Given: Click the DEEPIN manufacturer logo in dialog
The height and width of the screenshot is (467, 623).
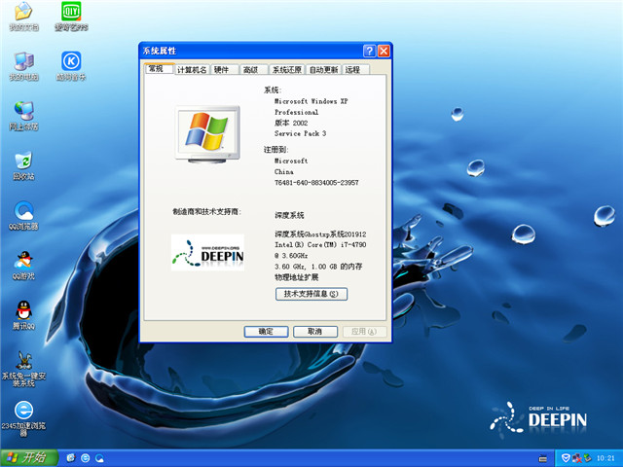Looking at the screenshot, I should tap(207, 253).
